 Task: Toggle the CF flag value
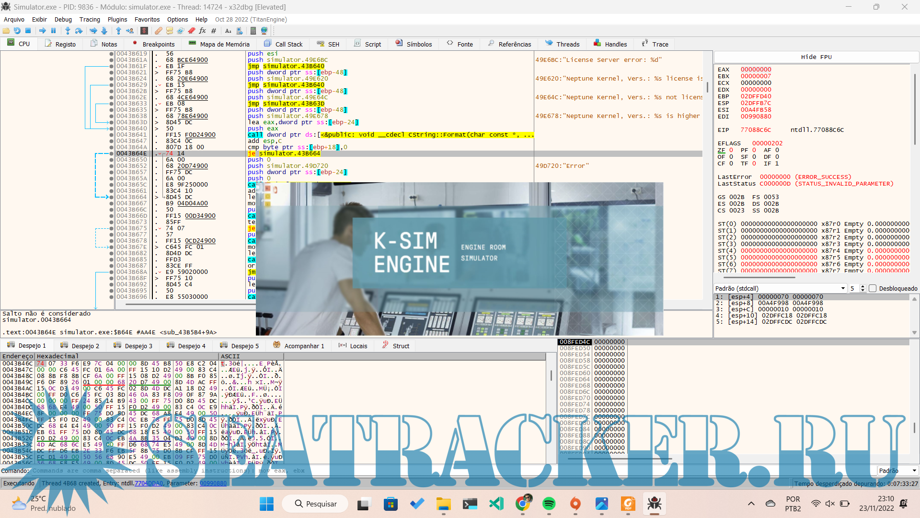[731, 164]
